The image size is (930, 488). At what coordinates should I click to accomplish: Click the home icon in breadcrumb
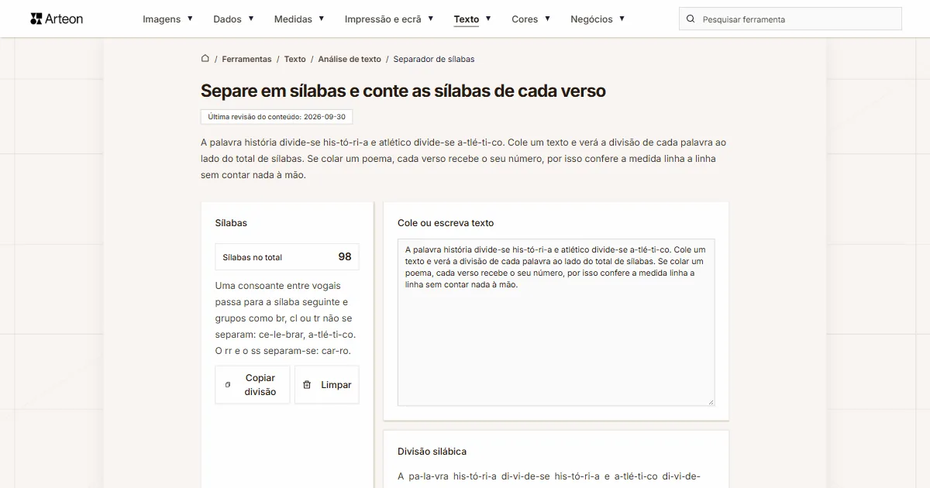(205, 58)
